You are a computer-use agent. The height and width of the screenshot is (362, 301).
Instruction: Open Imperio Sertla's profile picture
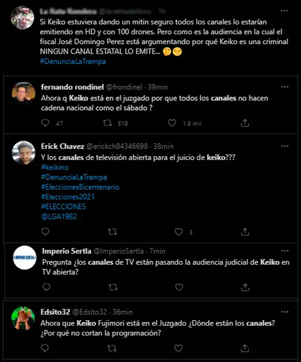click(24, 257)
